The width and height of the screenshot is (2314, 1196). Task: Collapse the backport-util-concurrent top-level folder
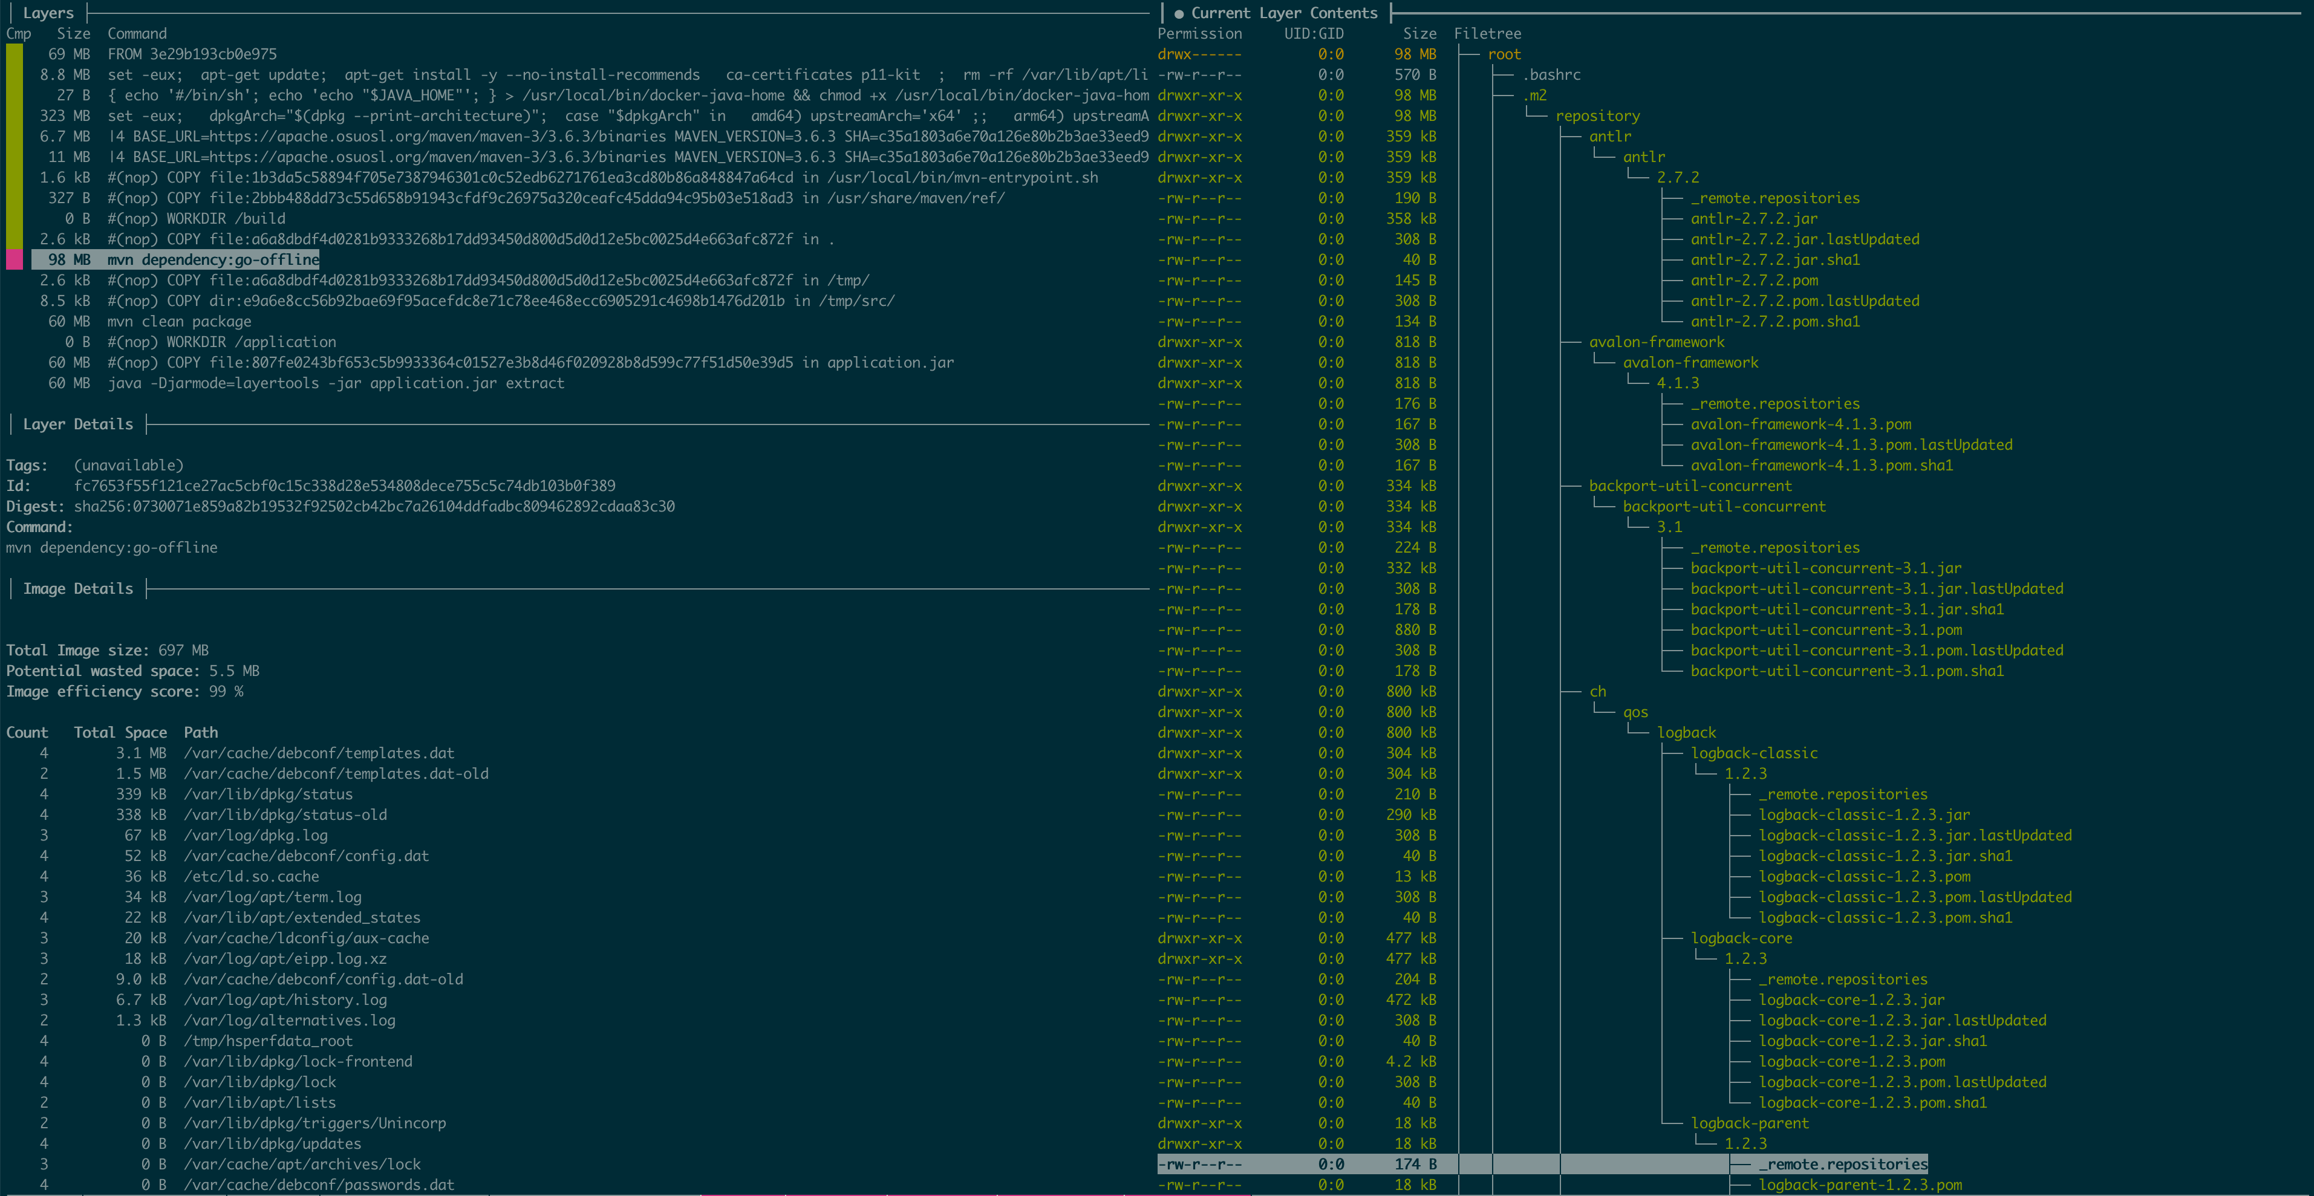pos(1689,486)
